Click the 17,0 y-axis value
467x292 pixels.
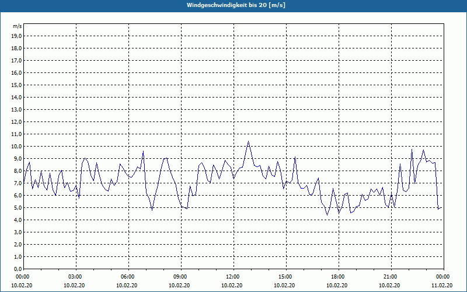pyautogui.click(x=16, y=61)
